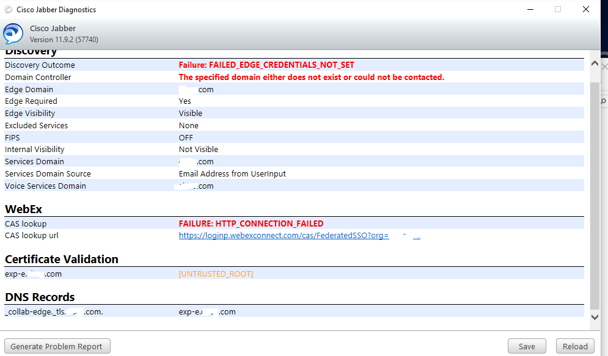Click the Services Domain Source label

point(48,174)
